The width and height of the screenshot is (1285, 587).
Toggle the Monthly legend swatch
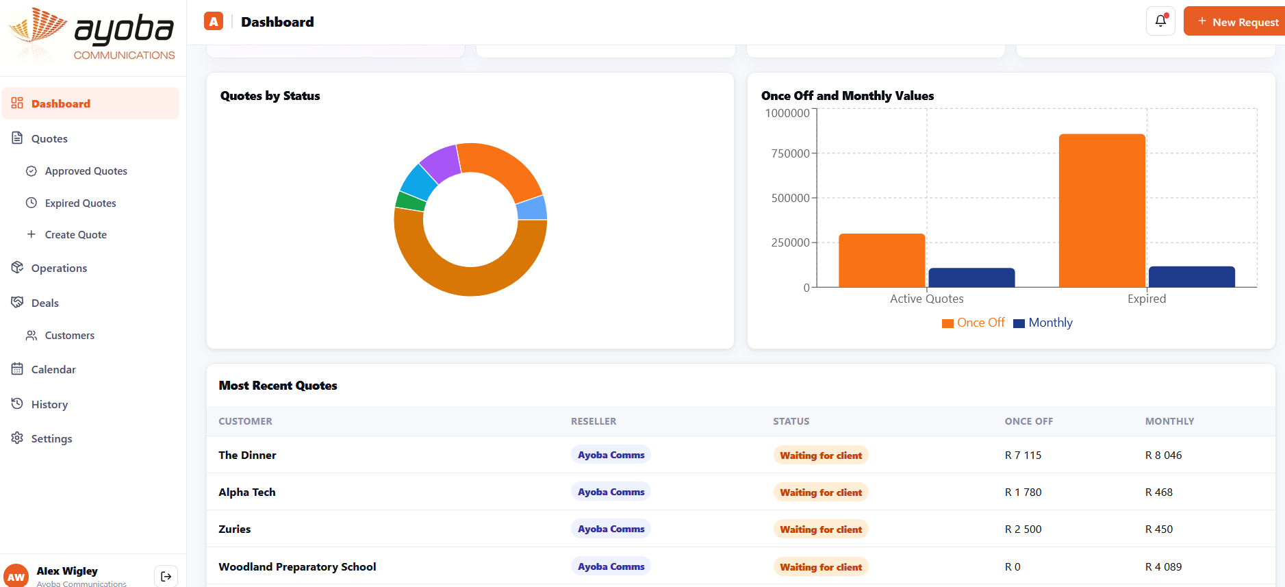(1019, 323)
